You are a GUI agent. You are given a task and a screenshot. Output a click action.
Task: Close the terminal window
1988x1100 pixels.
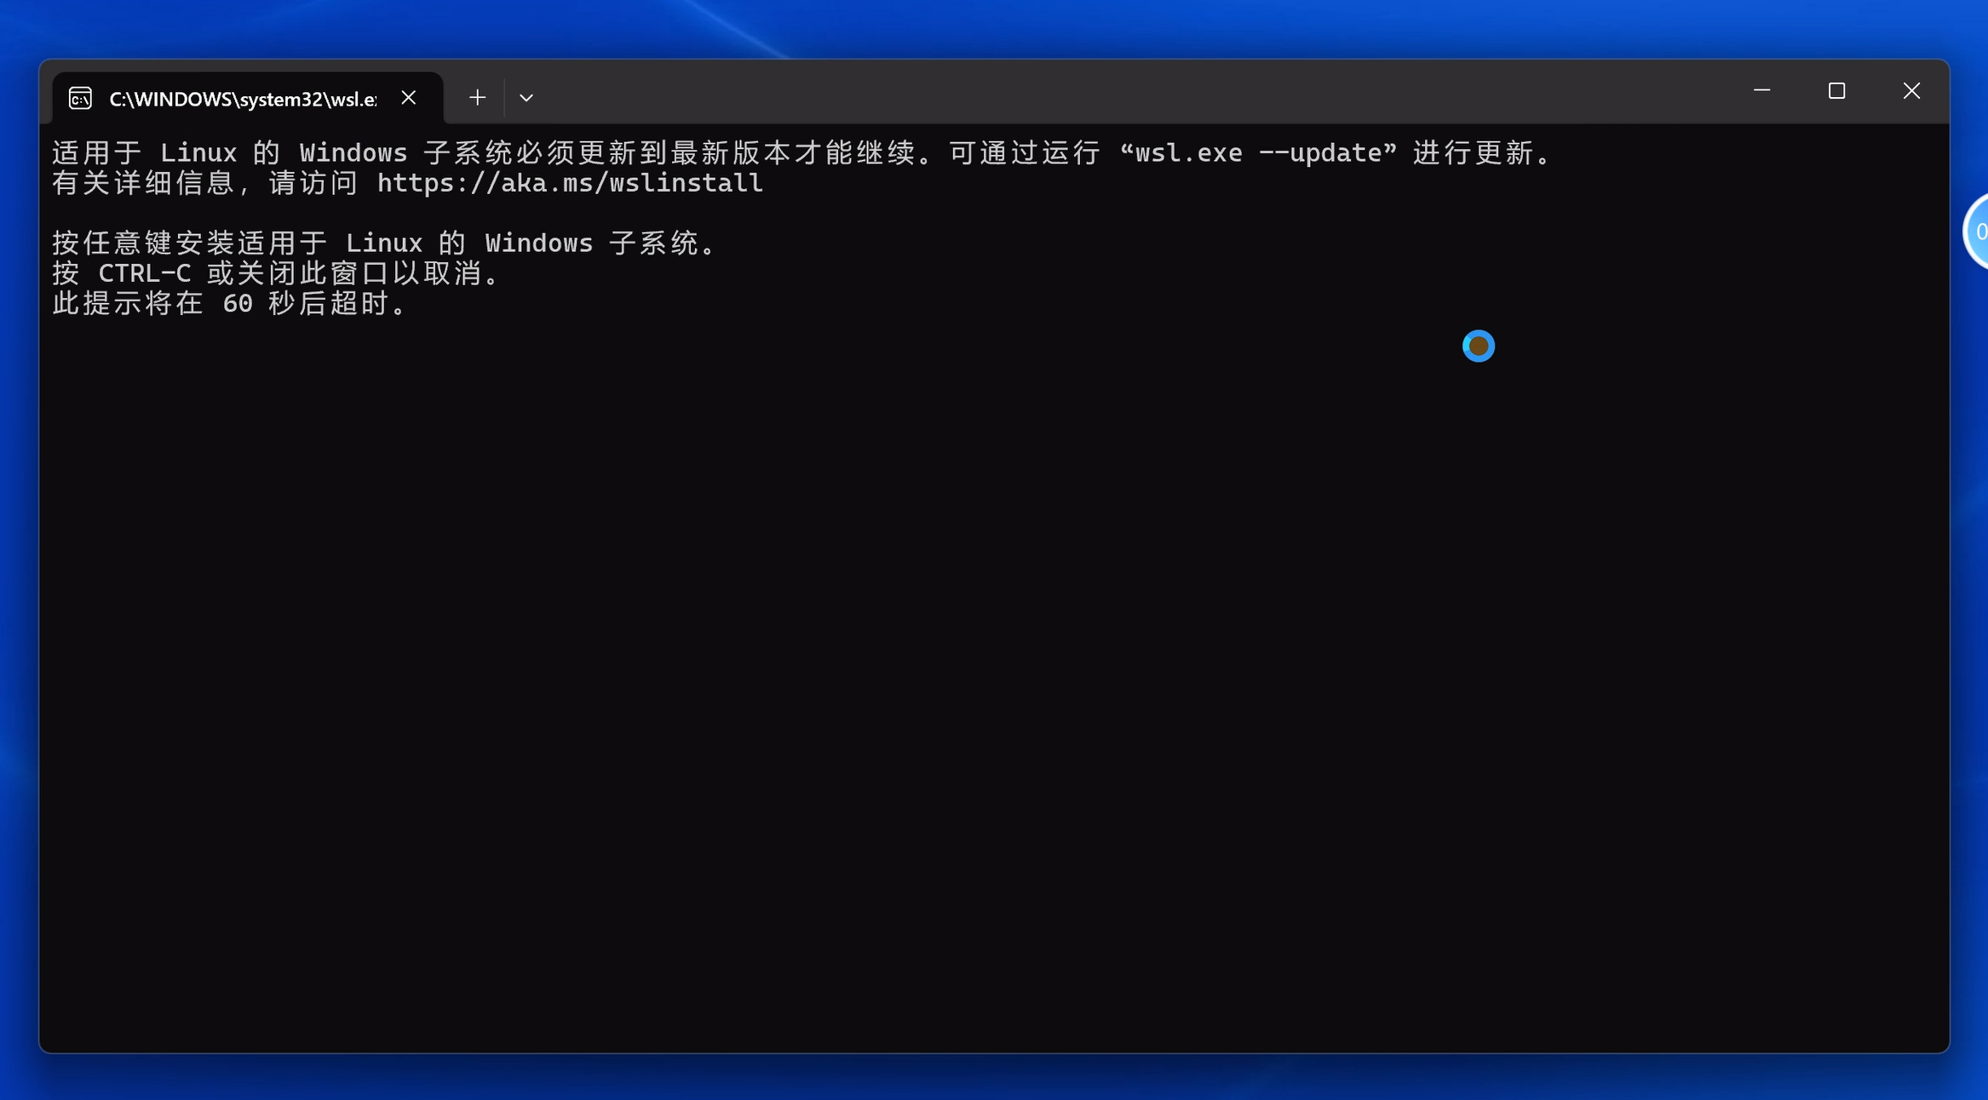click(1911, 90)
